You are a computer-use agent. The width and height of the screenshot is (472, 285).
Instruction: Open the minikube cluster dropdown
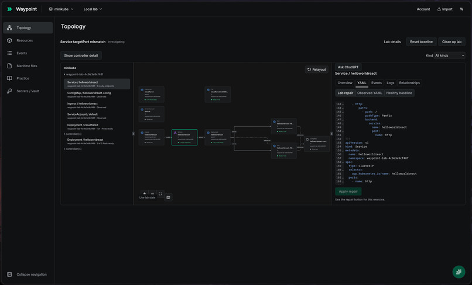coord(61,9)
